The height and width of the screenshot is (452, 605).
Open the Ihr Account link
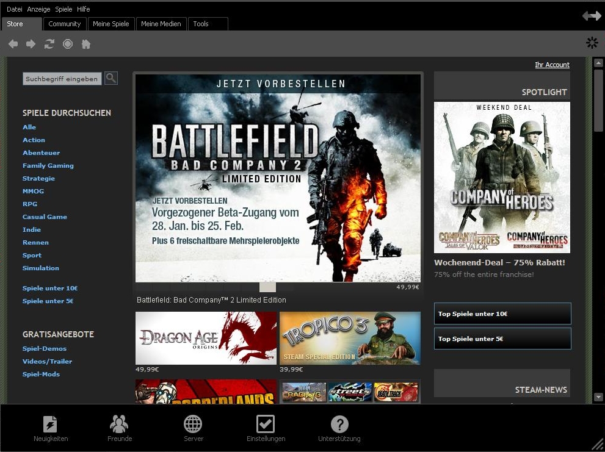pyautogui.click(x=552, y=65)
